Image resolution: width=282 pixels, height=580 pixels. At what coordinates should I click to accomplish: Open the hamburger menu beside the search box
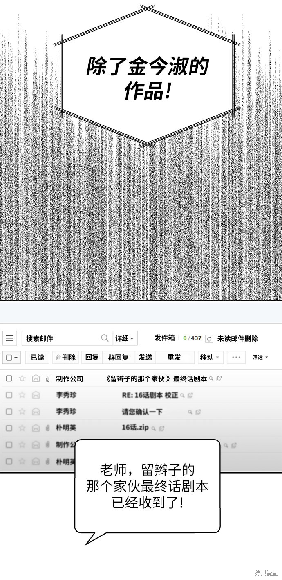tap(10, 338)
